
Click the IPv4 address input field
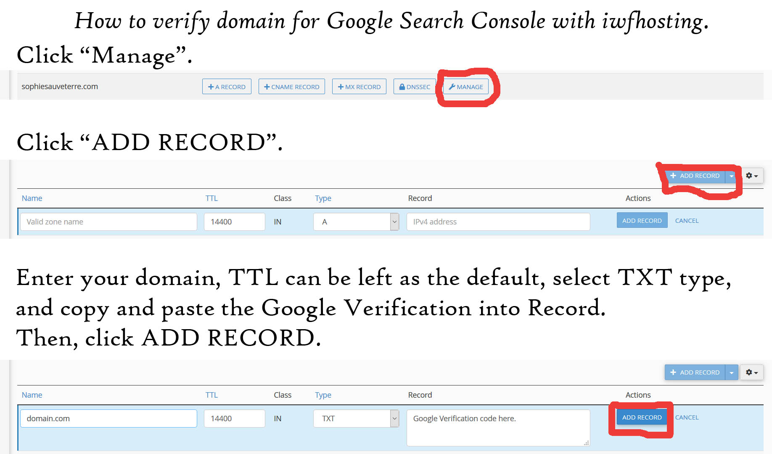(498, 222)
